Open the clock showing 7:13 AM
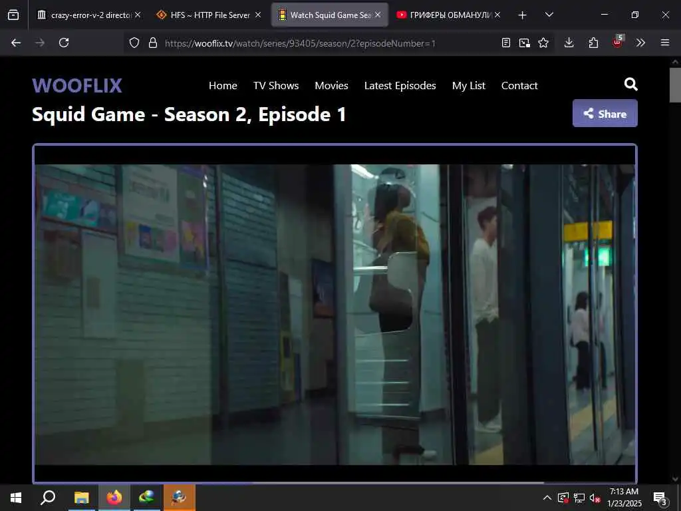This screenshot has width=681, height=511. click(x=624, y=498)
